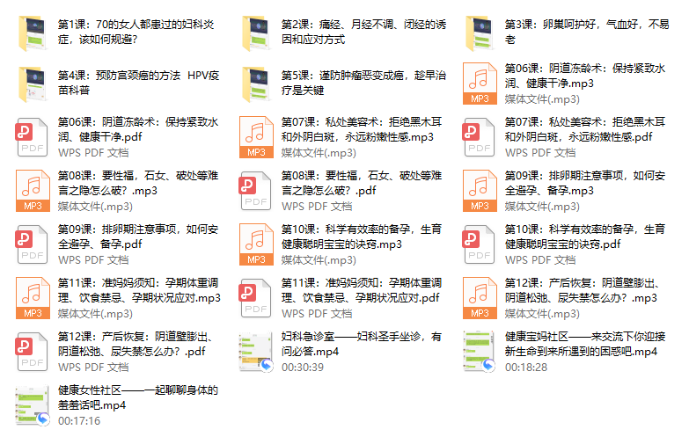The image size is (689, 437).
Task: Select the 第10课 mp3 file icon
Action: point(256,244)
